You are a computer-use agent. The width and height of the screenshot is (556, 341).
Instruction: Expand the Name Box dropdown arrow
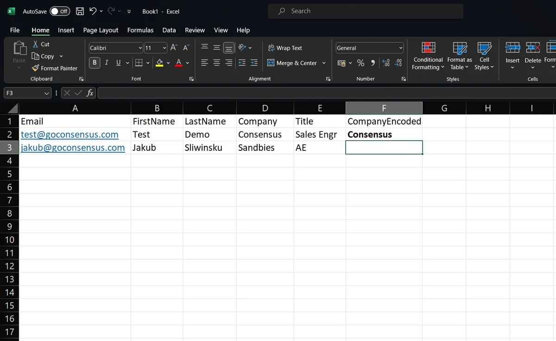(47, 93)
